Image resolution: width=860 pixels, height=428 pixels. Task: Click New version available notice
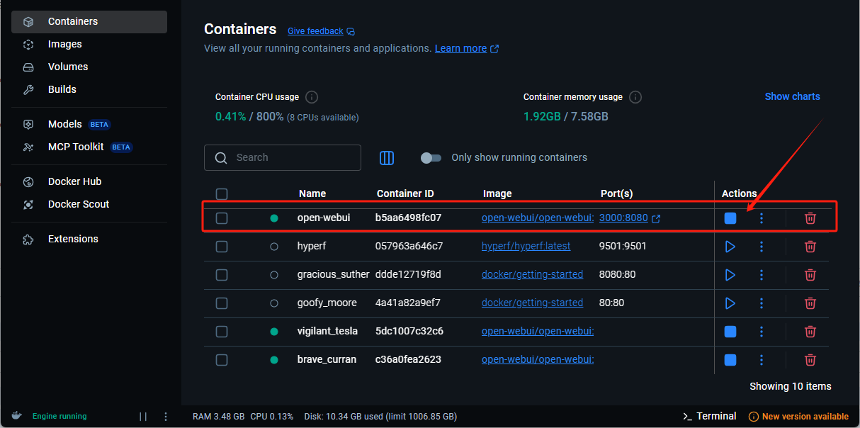798,417
